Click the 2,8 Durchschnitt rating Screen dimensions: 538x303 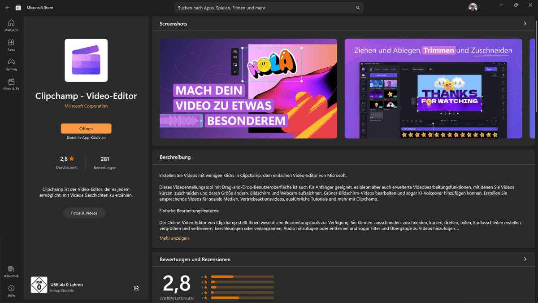(67, 162)
